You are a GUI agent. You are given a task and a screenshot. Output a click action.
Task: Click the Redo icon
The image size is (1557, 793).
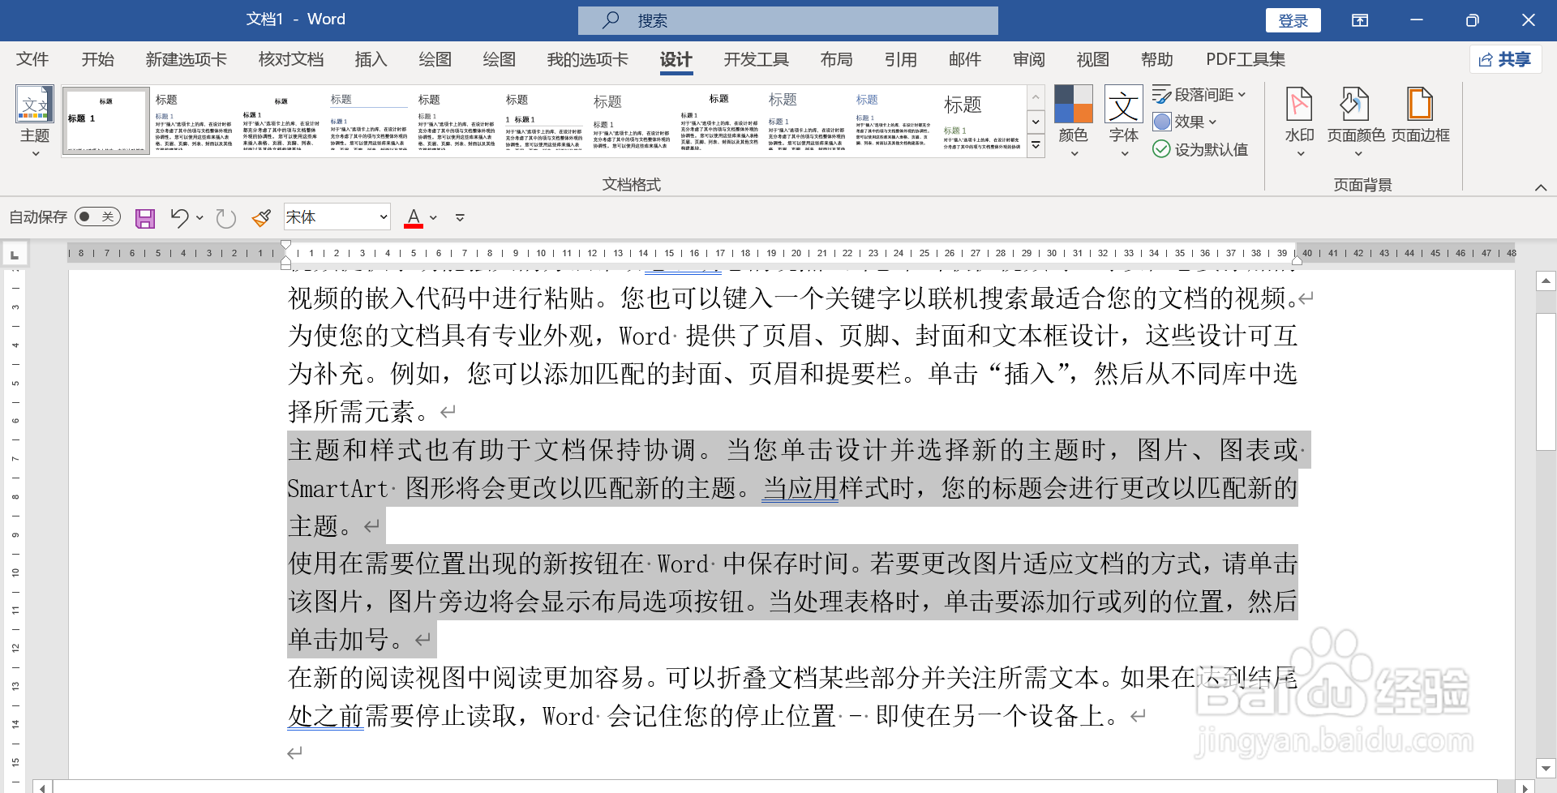tap(226, 217)
